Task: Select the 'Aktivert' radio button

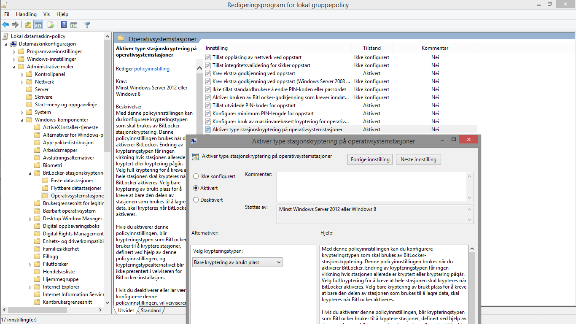Action: [196, 188]
